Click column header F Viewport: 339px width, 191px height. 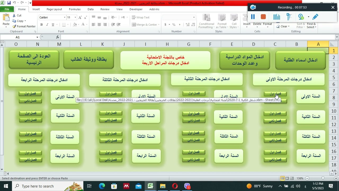(x=210, y=44)
